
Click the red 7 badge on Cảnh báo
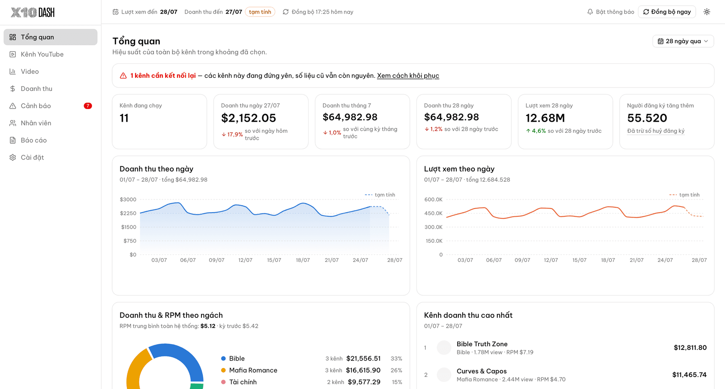coord(88,106)
